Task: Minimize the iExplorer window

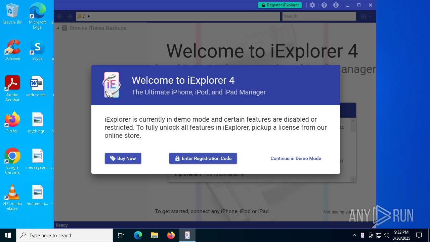Action: click(x=348, y=5)
